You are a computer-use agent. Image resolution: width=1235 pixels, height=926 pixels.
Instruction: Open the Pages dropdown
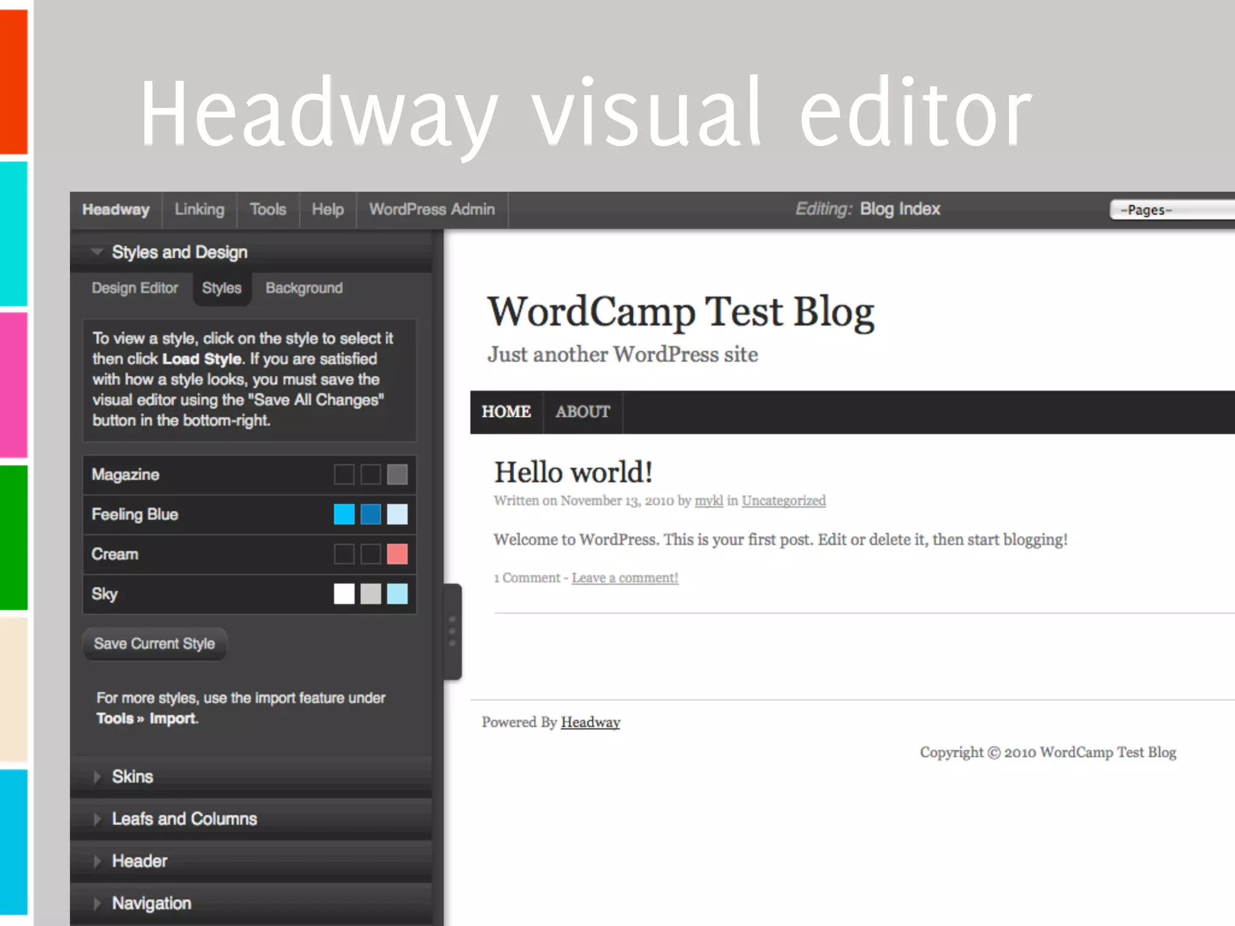pyautogui.click(x=1172, y=210)
